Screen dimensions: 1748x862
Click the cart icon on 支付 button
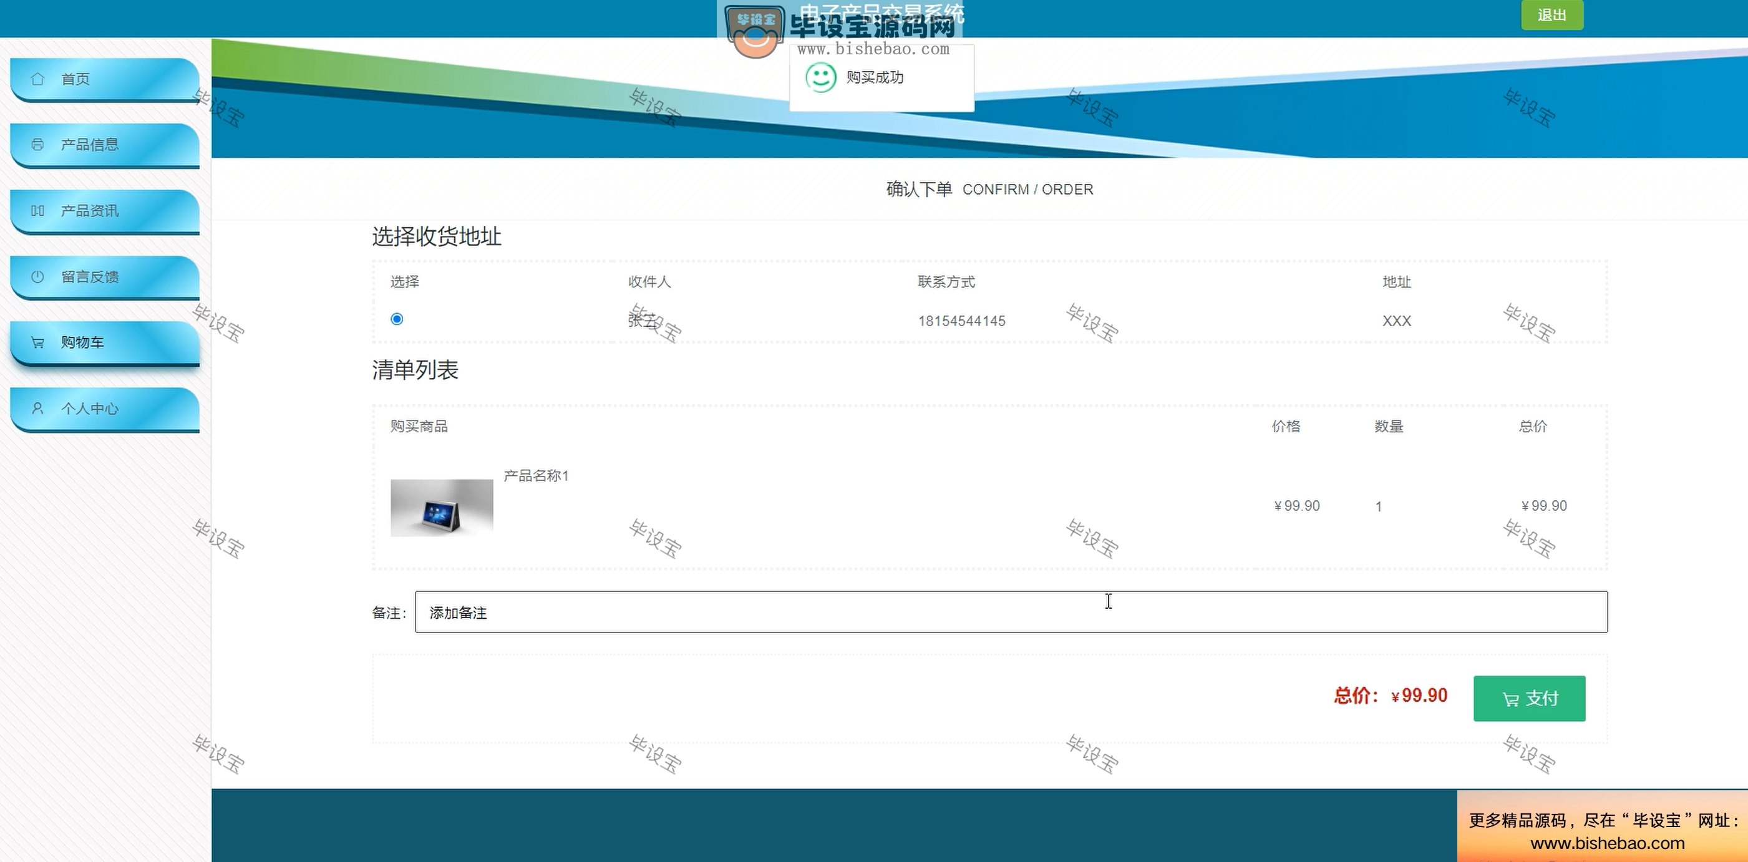coord(1510,699)
